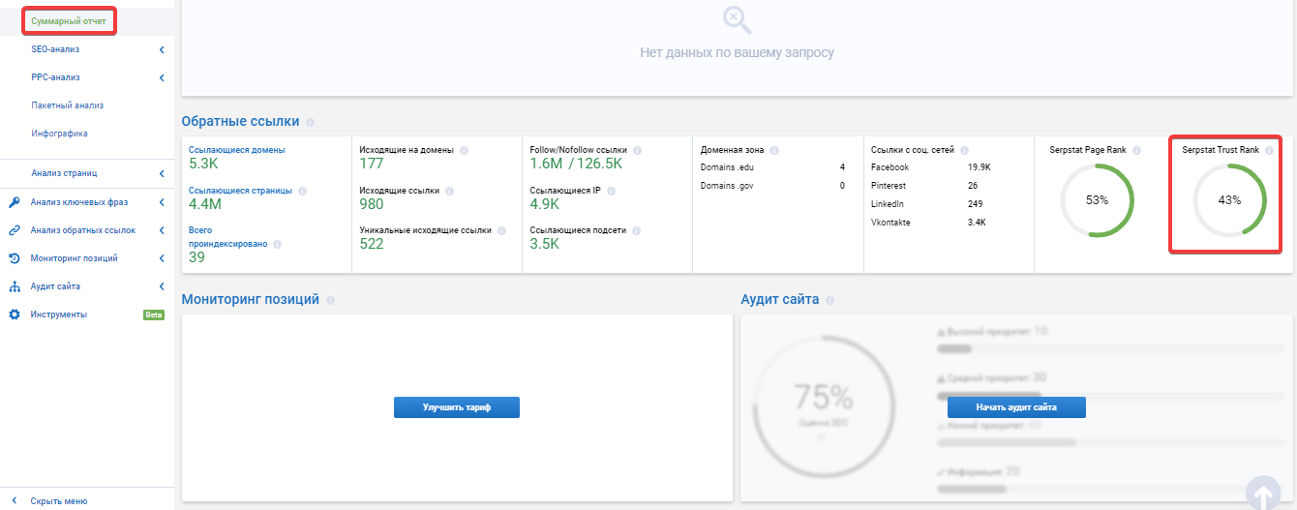Click the 1.6M / 126.5K follow/nofollow value
The image size is (1297, 510).
pos(576,165)
